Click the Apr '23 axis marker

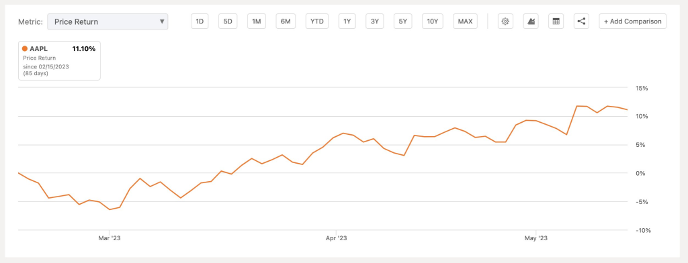pos(337,238)
